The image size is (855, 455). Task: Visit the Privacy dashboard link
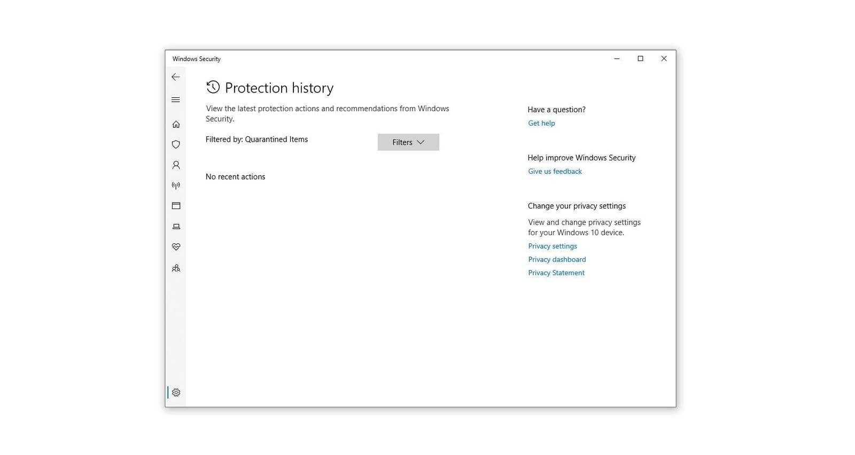pos(557,259)
